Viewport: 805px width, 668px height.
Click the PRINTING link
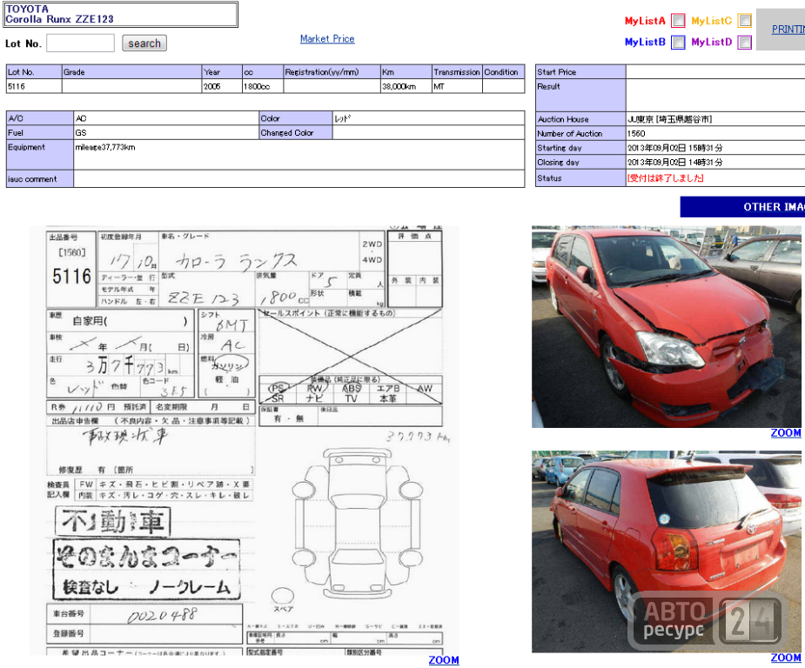(788, 30)
